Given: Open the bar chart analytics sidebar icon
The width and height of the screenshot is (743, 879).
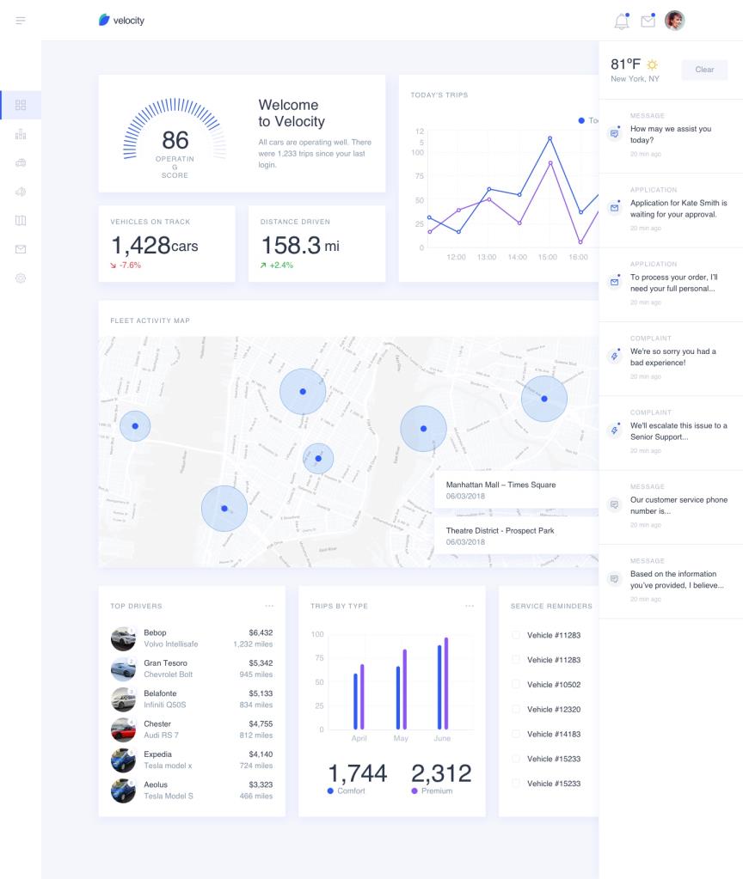Looking at the screenshot, I should 21,134.
